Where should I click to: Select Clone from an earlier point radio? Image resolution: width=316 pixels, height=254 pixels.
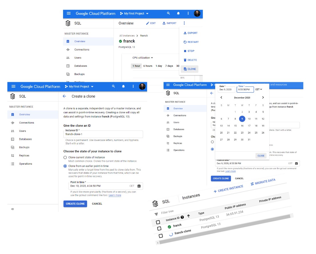coord(65,166)
